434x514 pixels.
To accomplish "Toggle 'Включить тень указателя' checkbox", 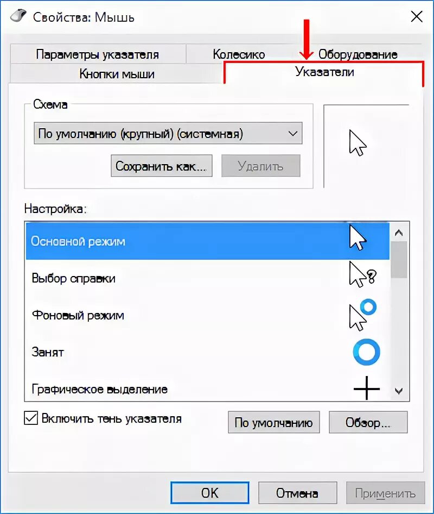I will coord(31,418).
